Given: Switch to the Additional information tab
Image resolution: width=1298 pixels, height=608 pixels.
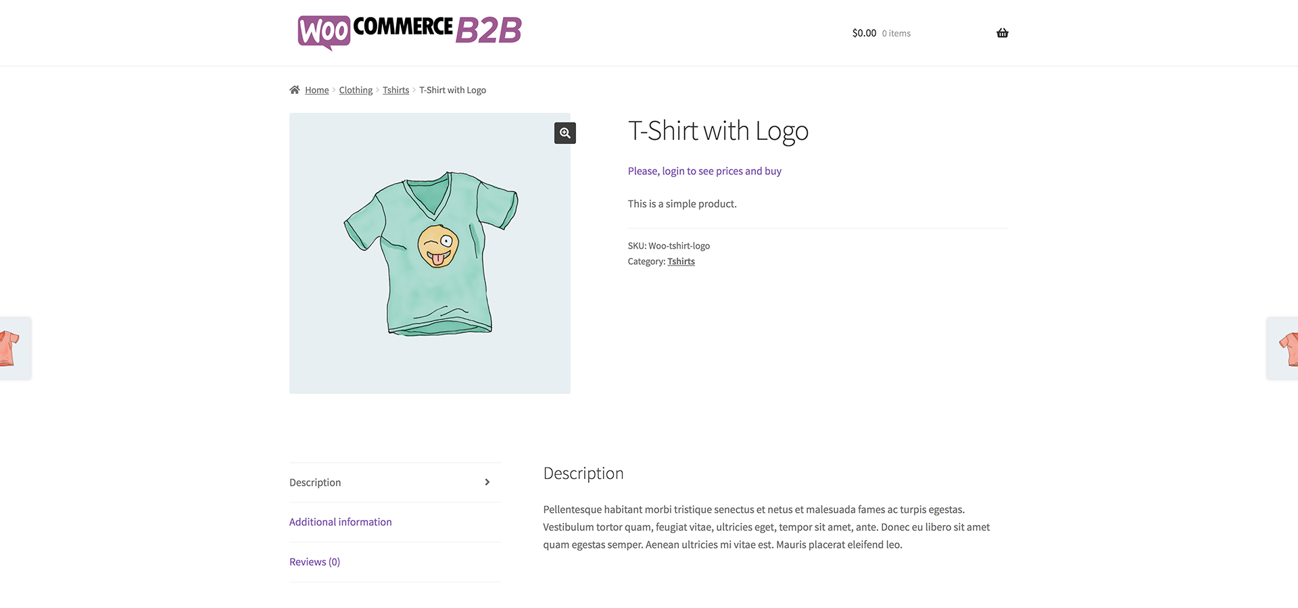Looking at the screenshot, I should pyautogui.click(x=341, y=522).
